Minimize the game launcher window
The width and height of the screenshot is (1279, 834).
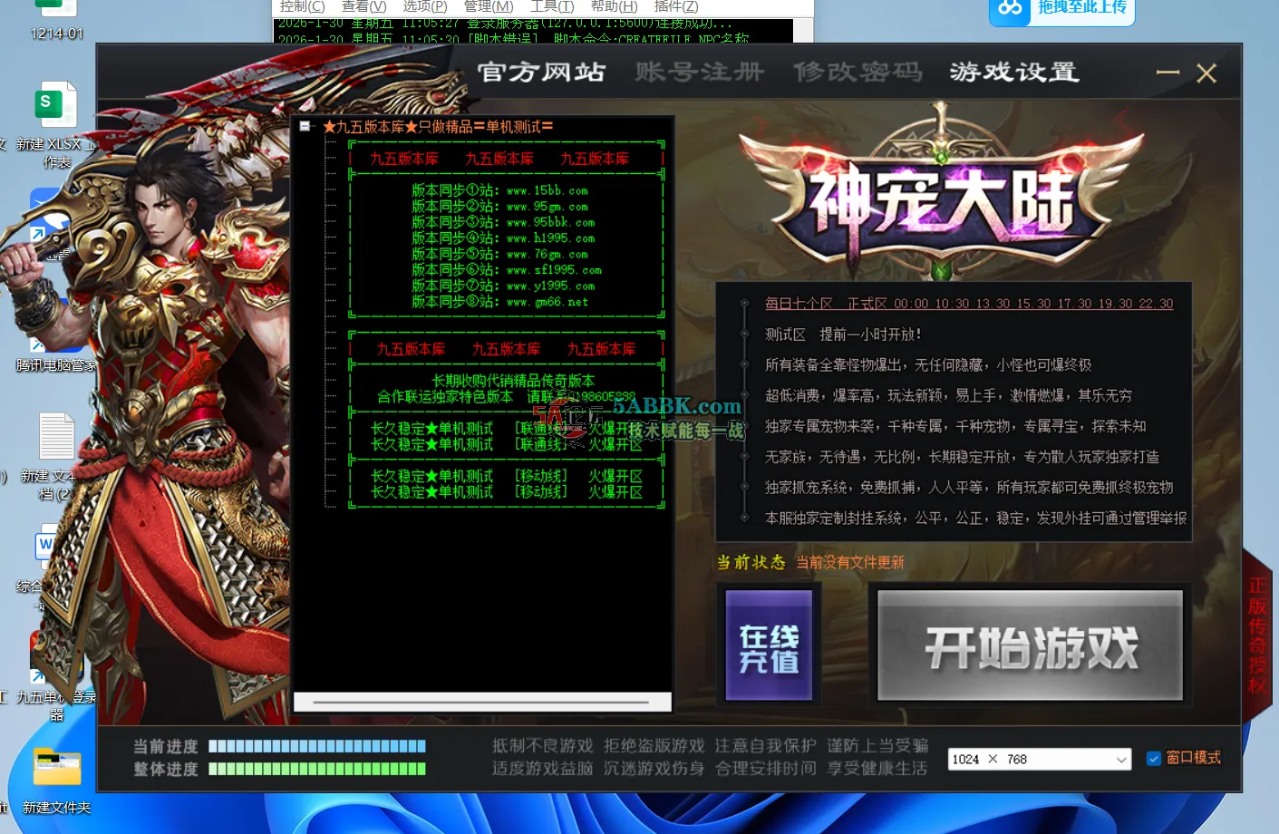(1168, 73)
